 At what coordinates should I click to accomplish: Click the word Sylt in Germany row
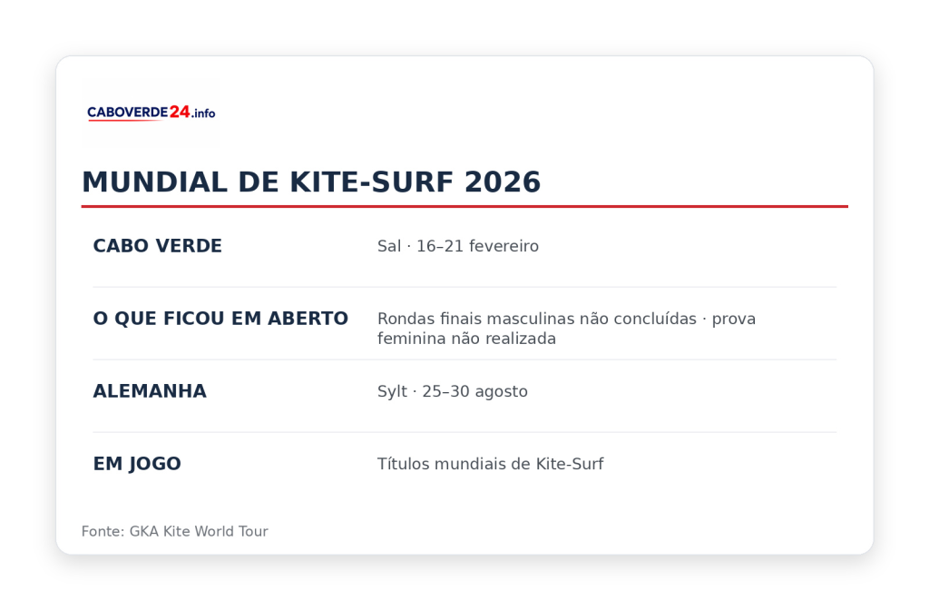click(392, 392)
